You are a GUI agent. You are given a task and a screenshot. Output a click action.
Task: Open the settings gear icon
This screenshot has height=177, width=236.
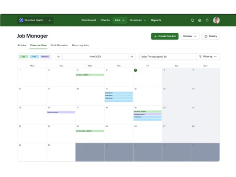pos(200,20)
